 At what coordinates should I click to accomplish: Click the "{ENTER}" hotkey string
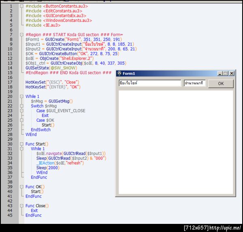[x=58, y=87]
